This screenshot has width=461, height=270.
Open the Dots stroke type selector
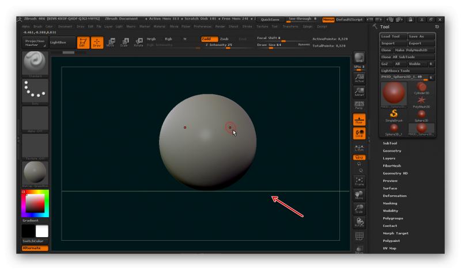click(35, 91)
